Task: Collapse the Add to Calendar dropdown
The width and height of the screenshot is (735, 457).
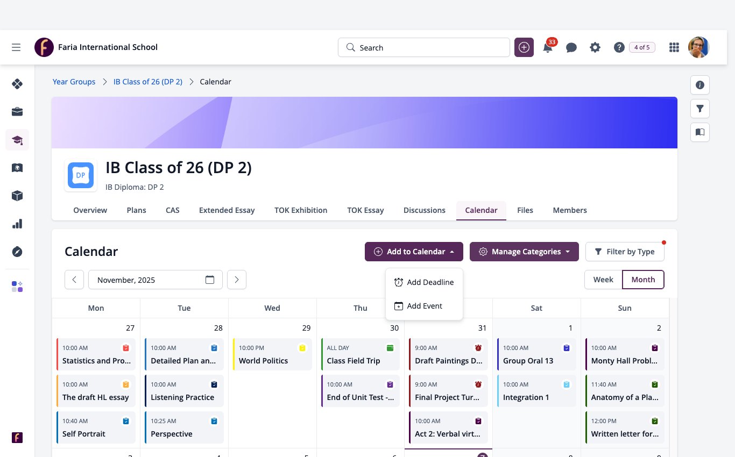Action: (x=414, y=252)
